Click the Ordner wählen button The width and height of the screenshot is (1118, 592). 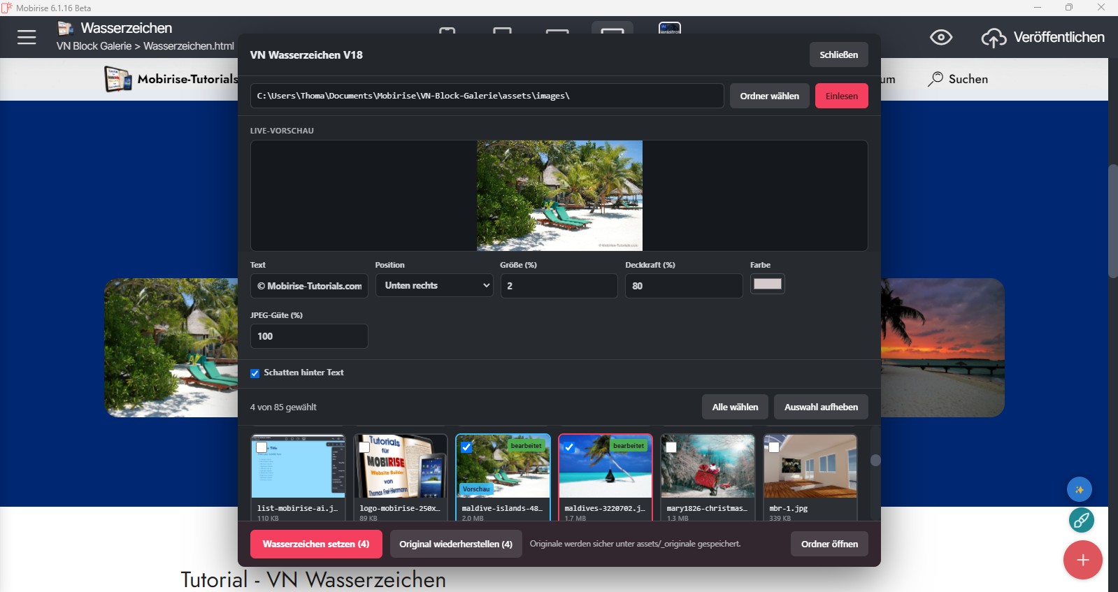pyautogui.click(x=770, y=96)
